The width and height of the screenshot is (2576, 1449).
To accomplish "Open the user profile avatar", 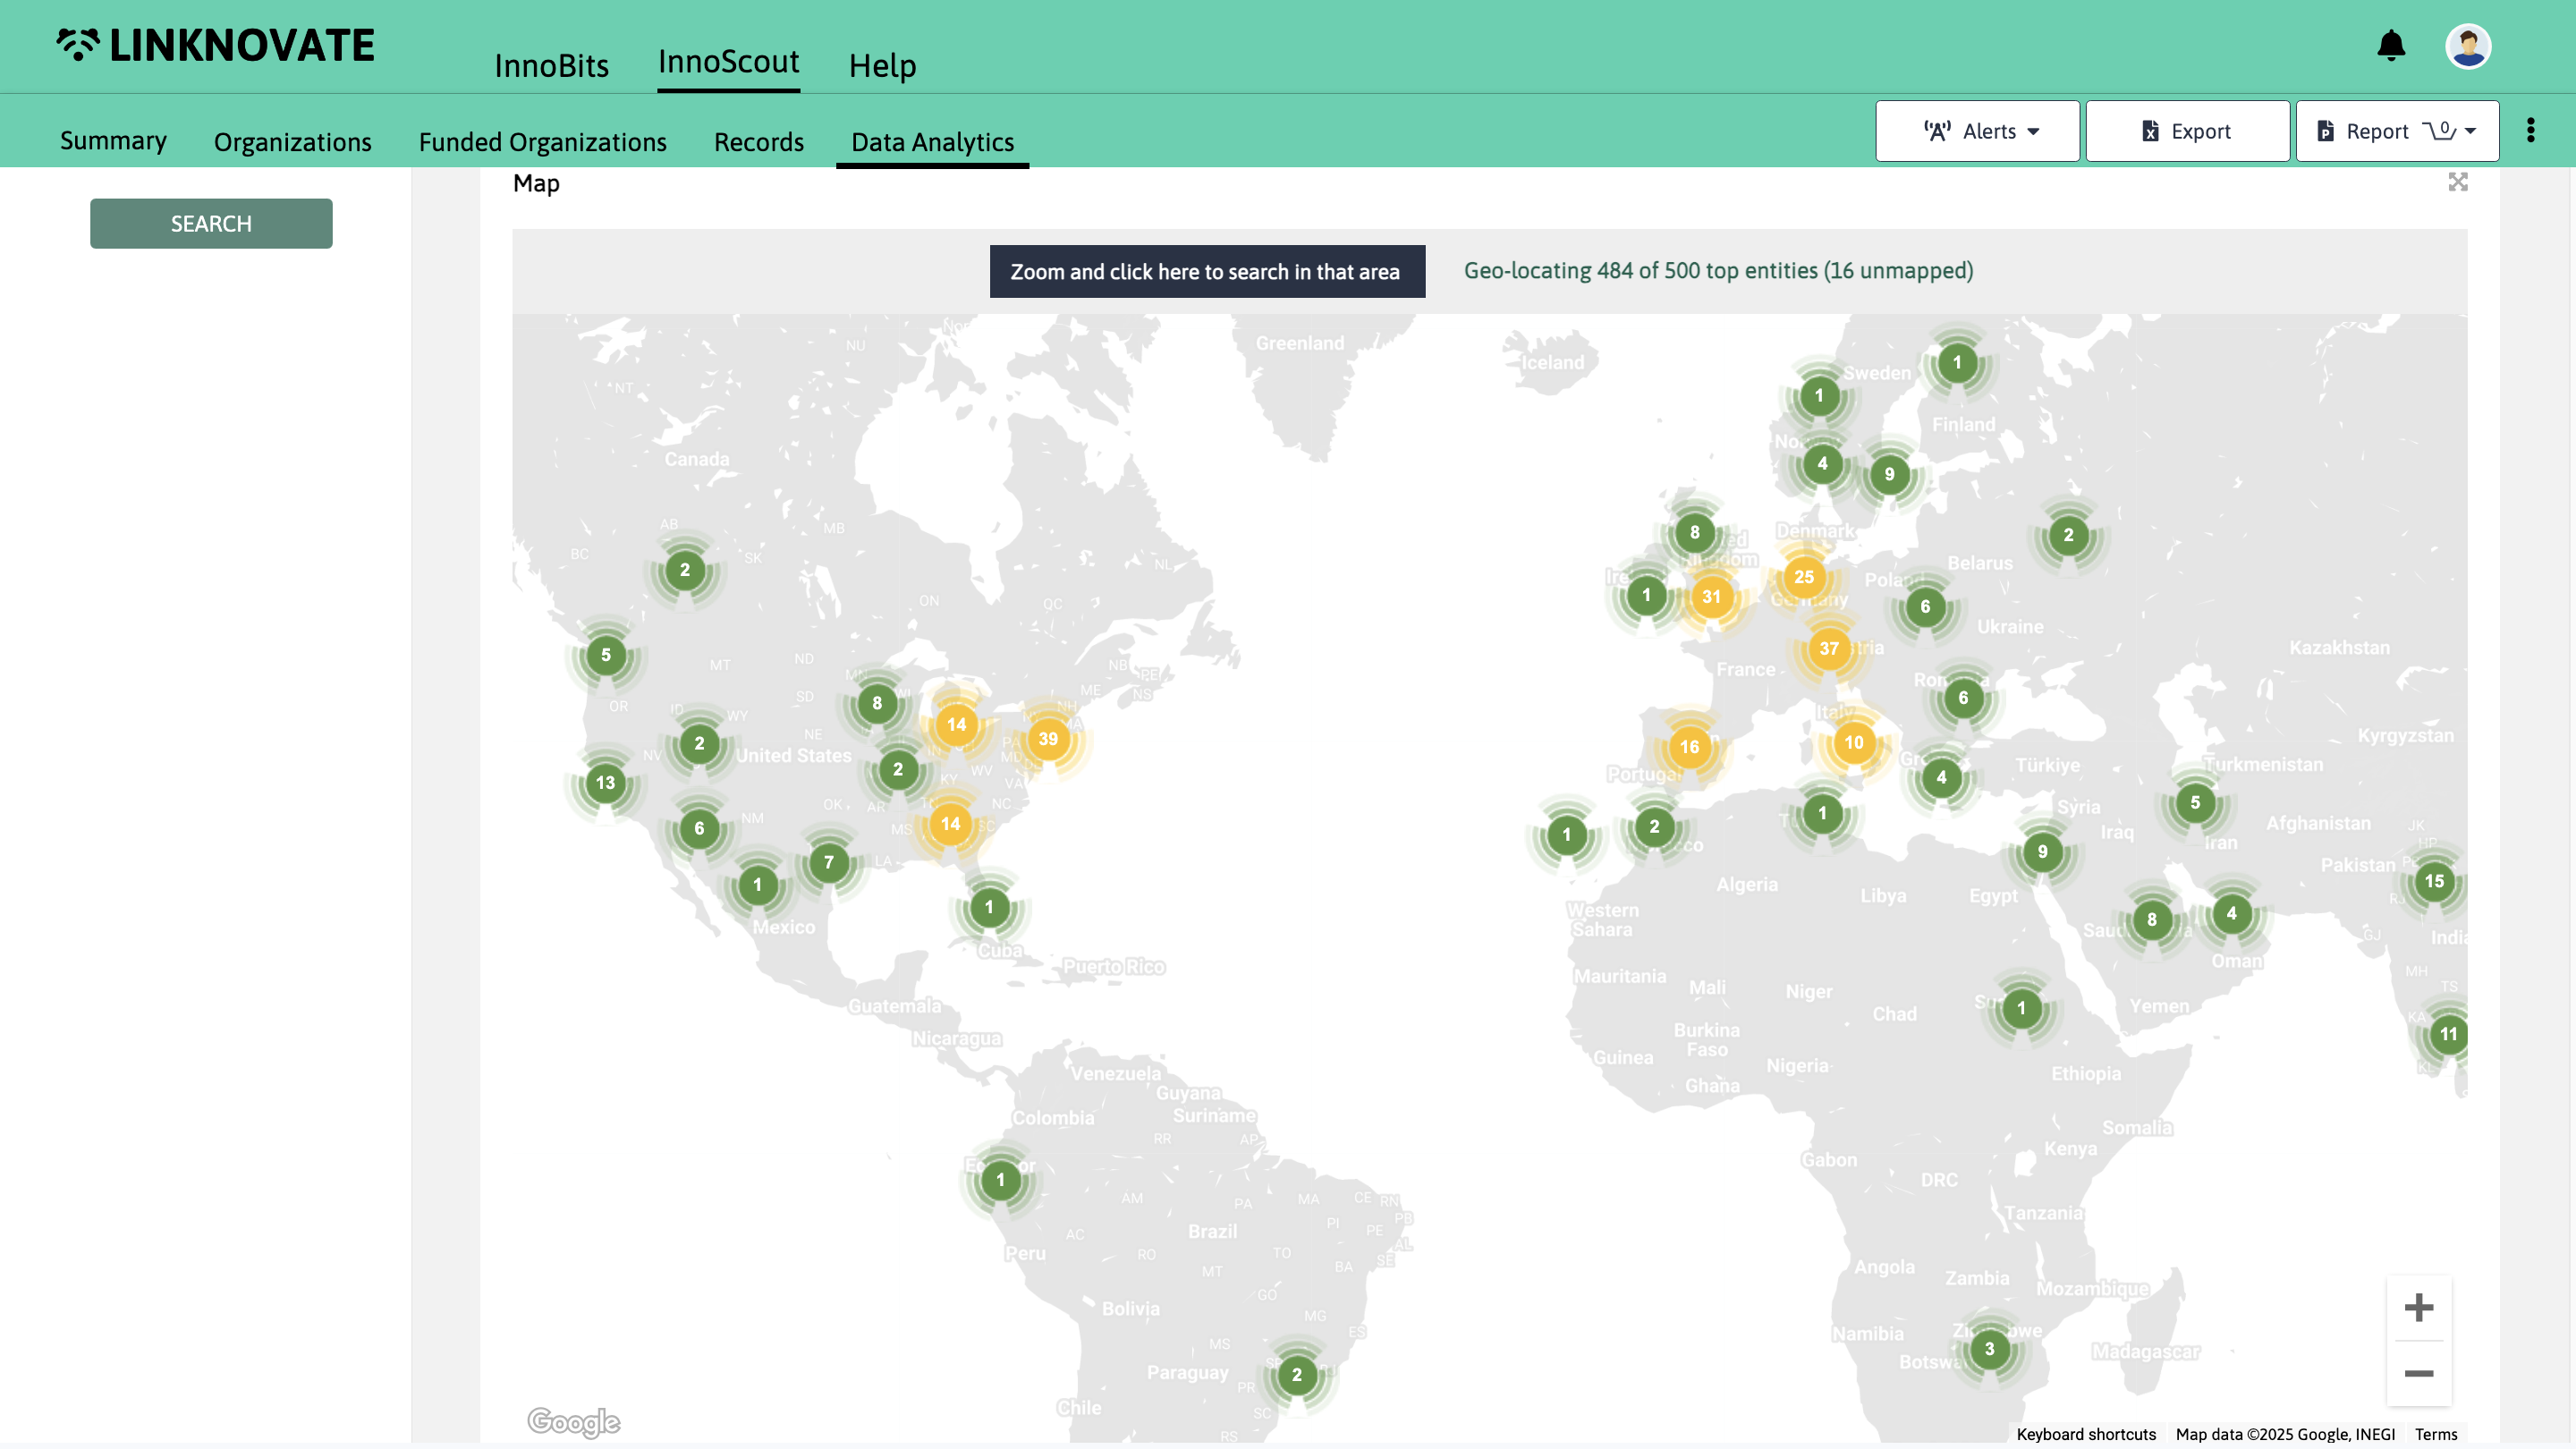I will (x=2468, y=46).
